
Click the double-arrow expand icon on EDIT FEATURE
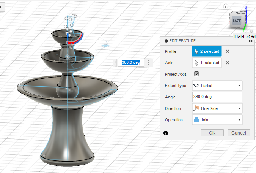click(x=251, y=41)
